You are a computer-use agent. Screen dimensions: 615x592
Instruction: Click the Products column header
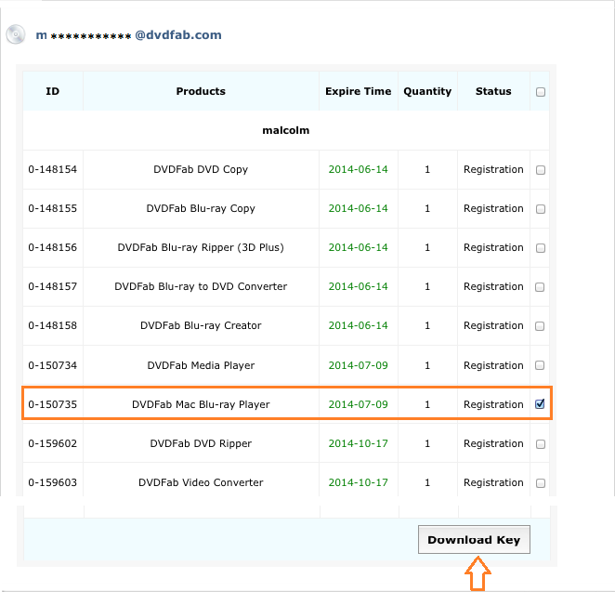coord(201,91)
